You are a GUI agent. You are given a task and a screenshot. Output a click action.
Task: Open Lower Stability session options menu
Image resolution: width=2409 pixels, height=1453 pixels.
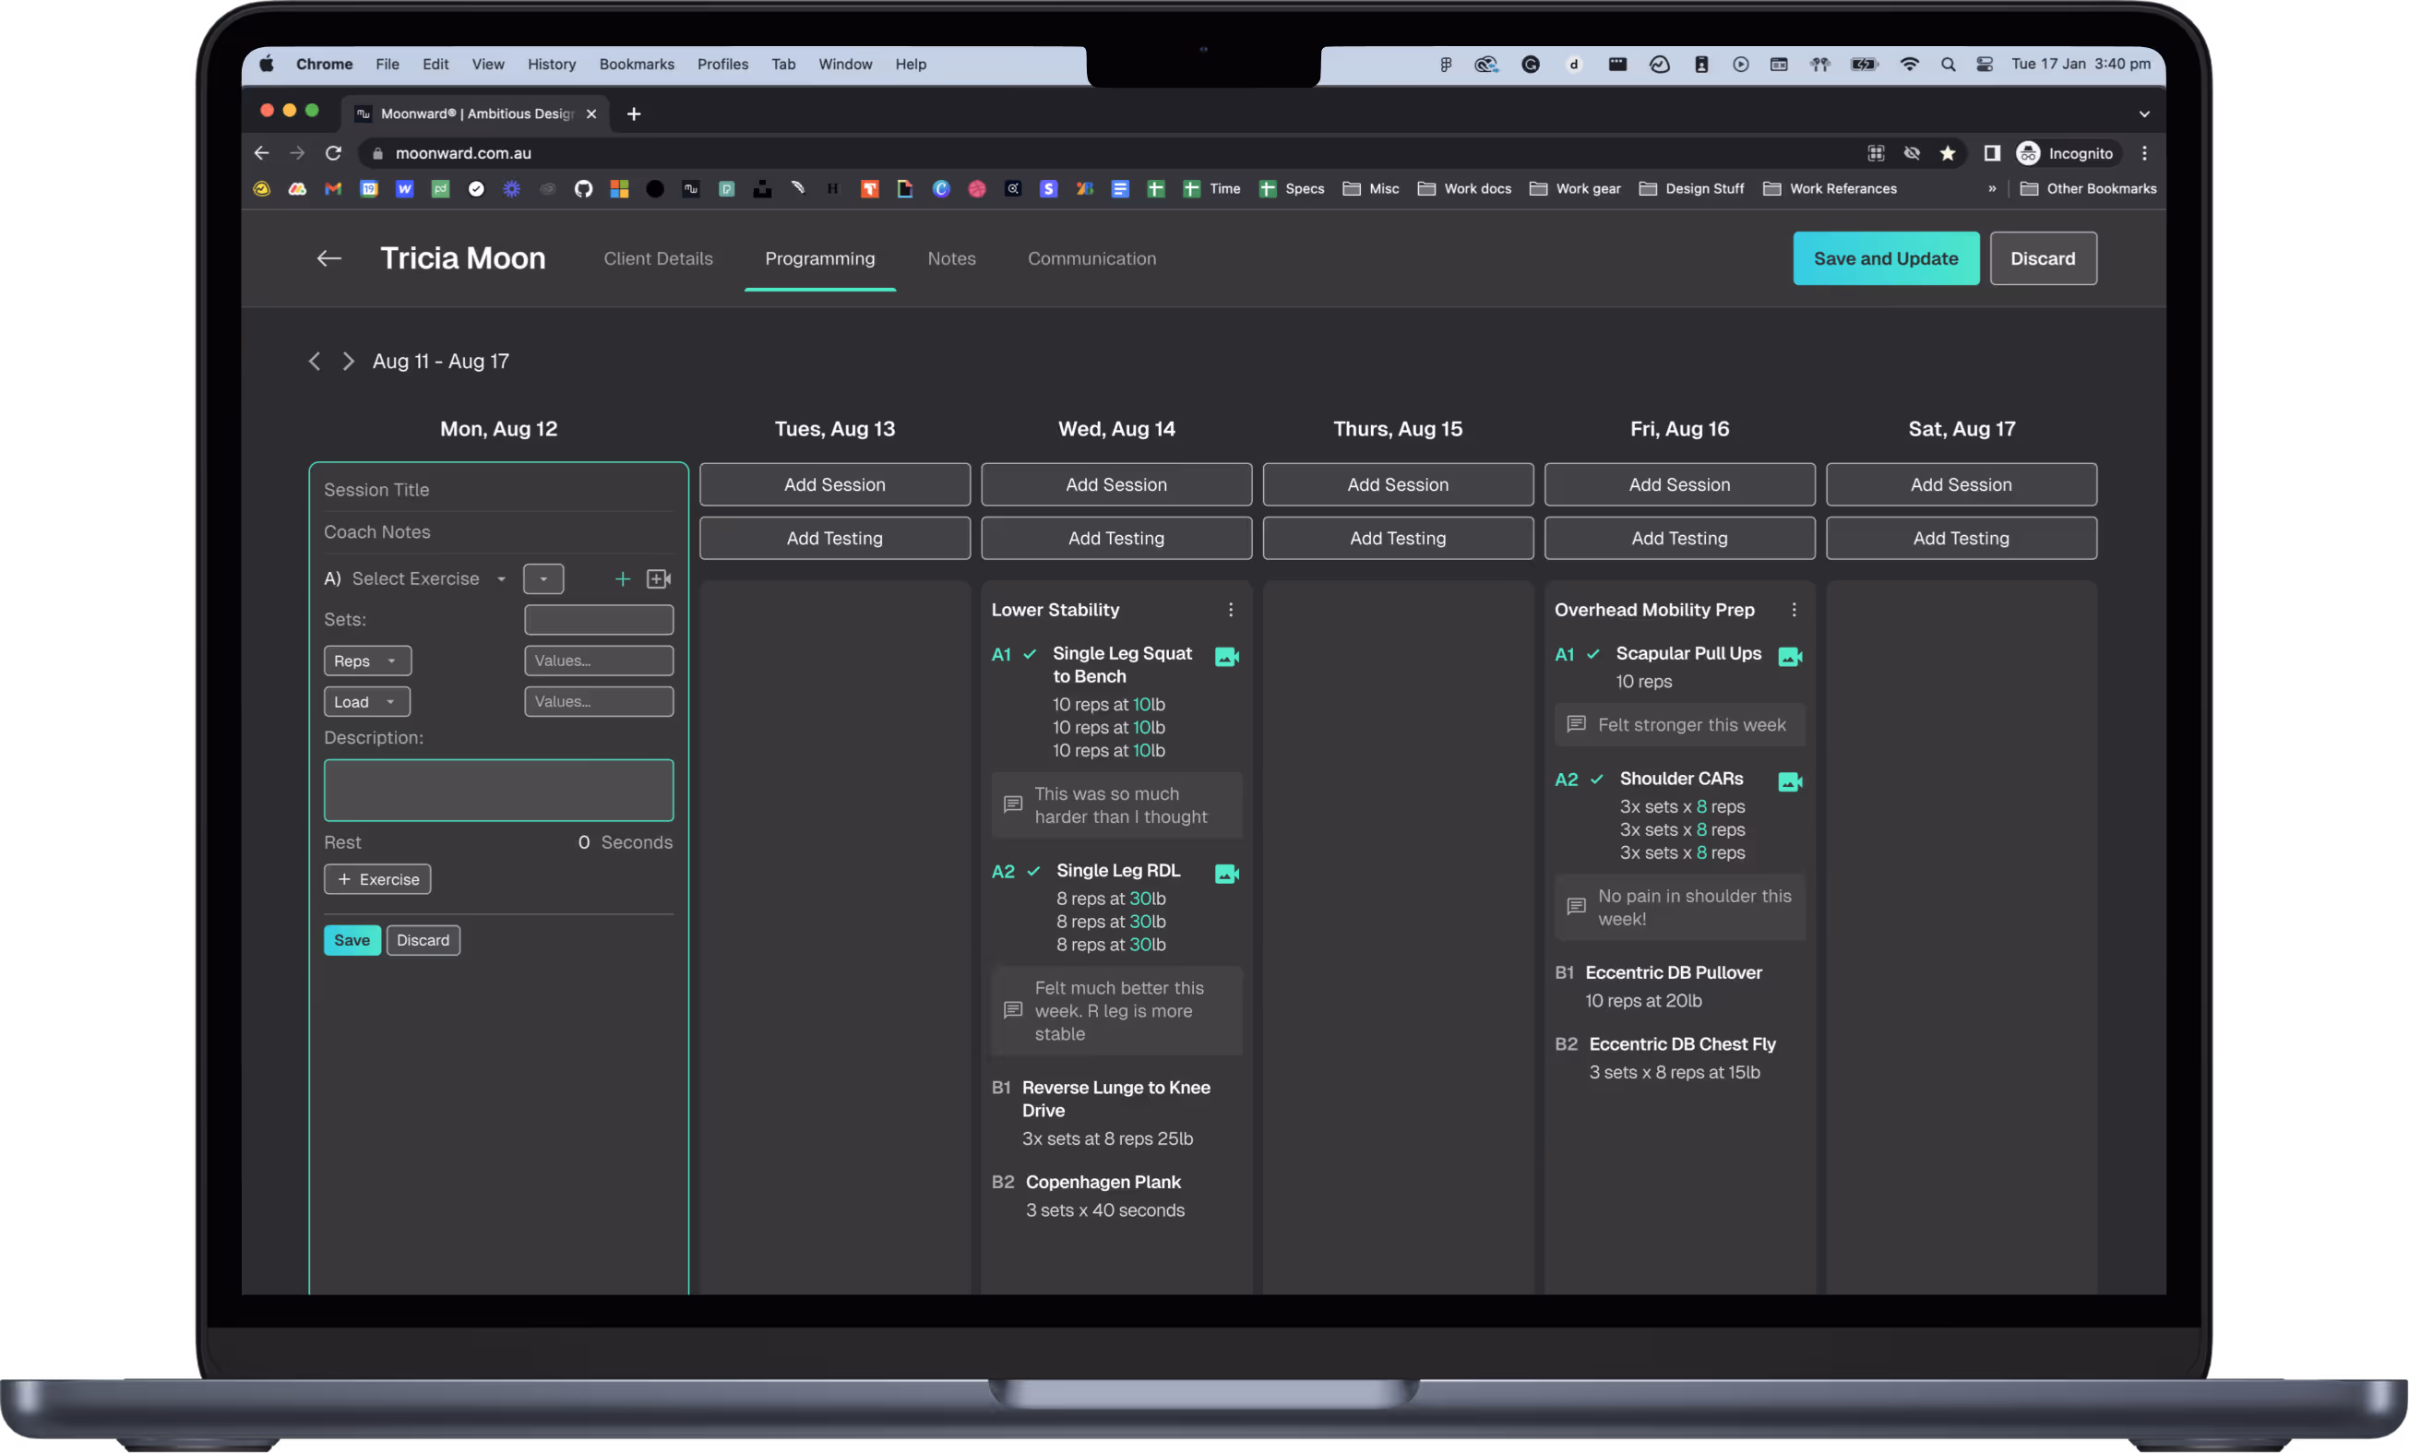1230,609
